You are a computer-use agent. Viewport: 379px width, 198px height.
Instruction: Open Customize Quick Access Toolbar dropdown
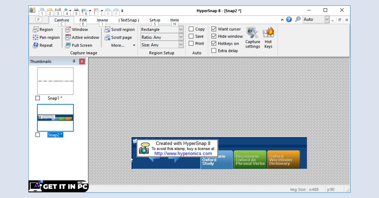(122, 11)
